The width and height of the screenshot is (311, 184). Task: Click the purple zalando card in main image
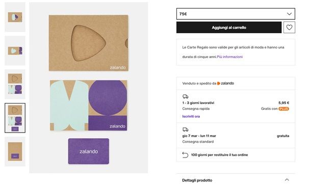pyautogui.click(x=89, y=151)
